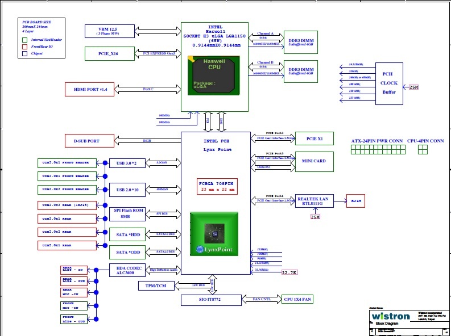Screen dimensions: 451x336
Task: Click the Block Diagram title text
Action: 387,324
